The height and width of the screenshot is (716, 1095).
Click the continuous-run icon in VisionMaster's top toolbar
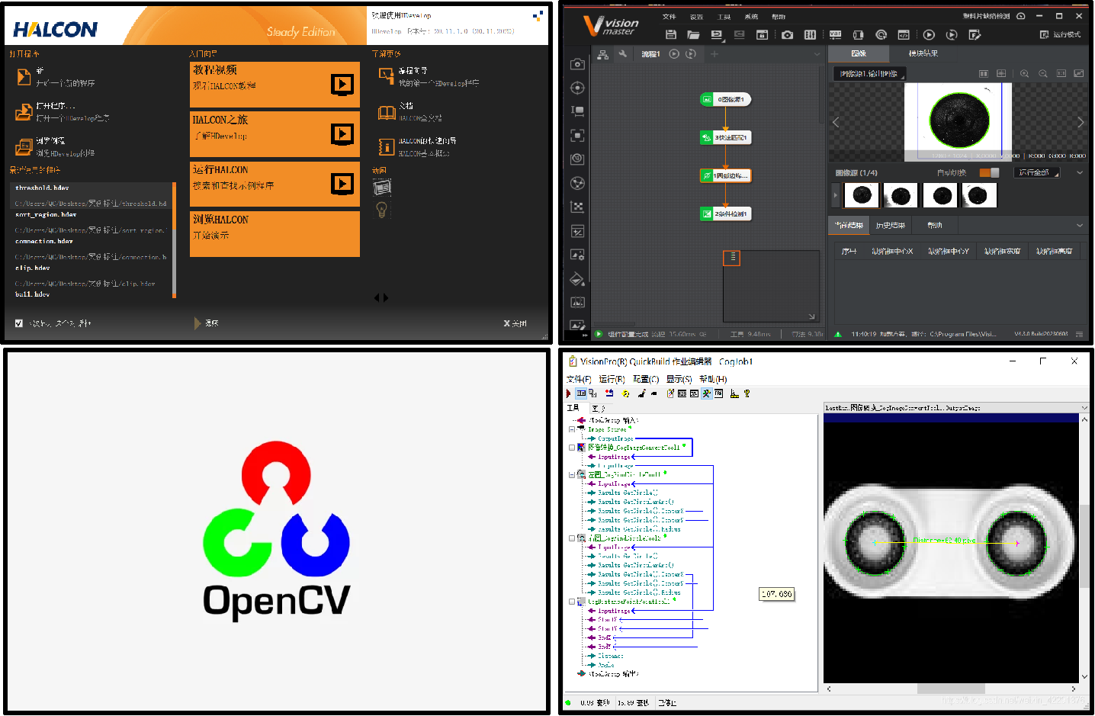tap(952, 34)
